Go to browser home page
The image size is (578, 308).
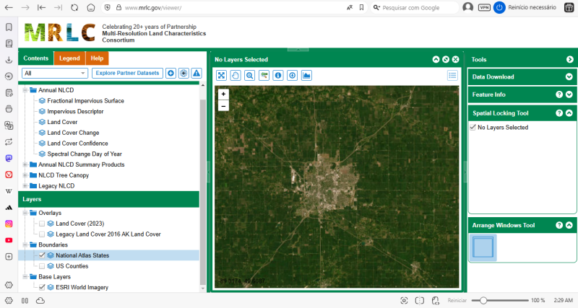pos(91,7)
